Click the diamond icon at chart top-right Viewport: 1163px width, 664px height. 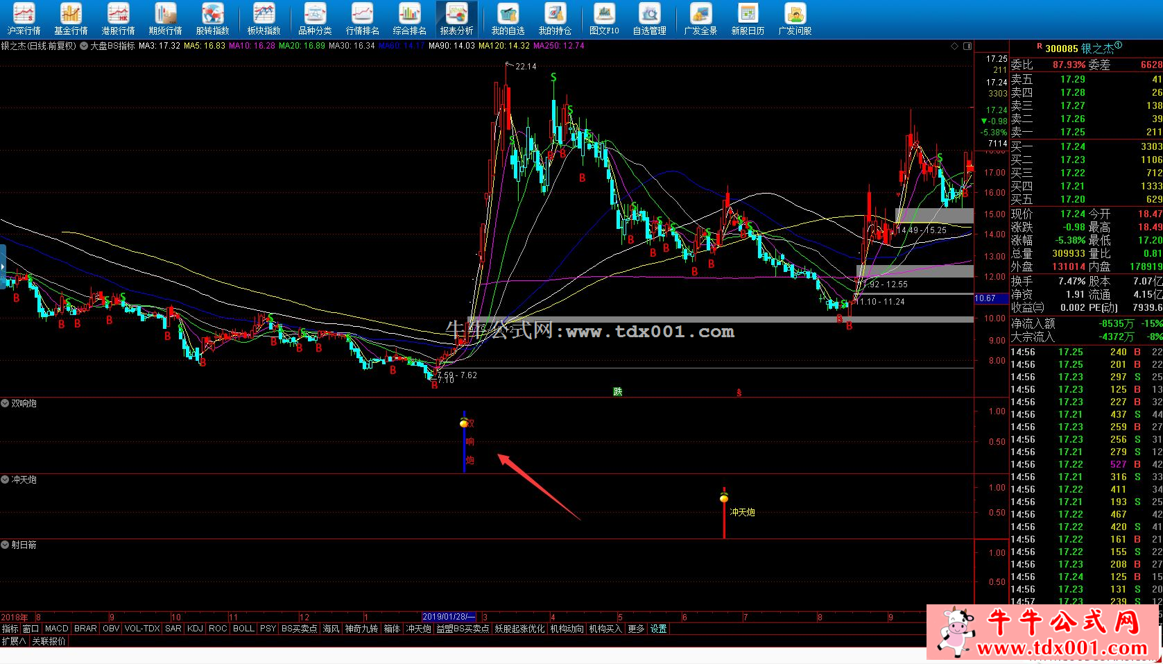point(954,46)
